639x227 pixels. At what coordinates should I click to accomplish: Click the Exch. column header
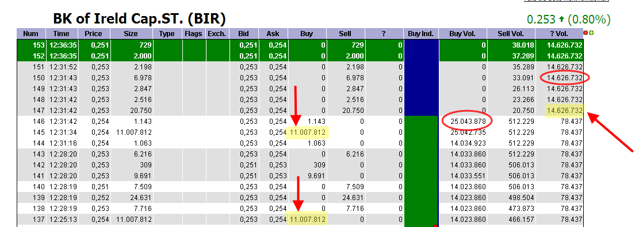point(217,34)
